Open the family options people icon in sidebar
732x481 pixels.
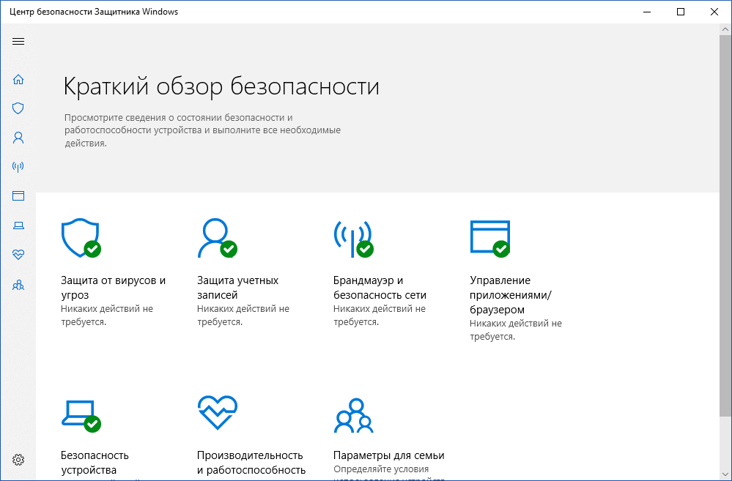(x=18, y=285)
